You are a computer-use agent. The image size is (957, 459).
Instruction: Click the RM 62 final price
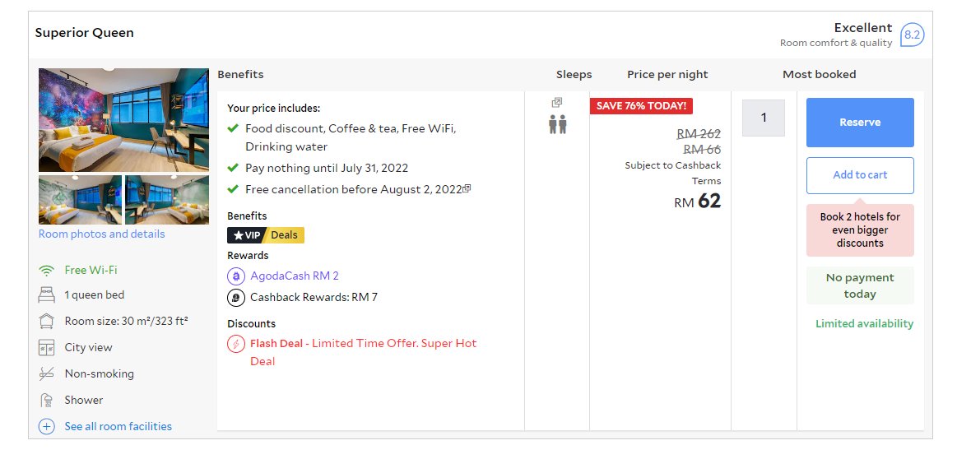coord(698,201)
